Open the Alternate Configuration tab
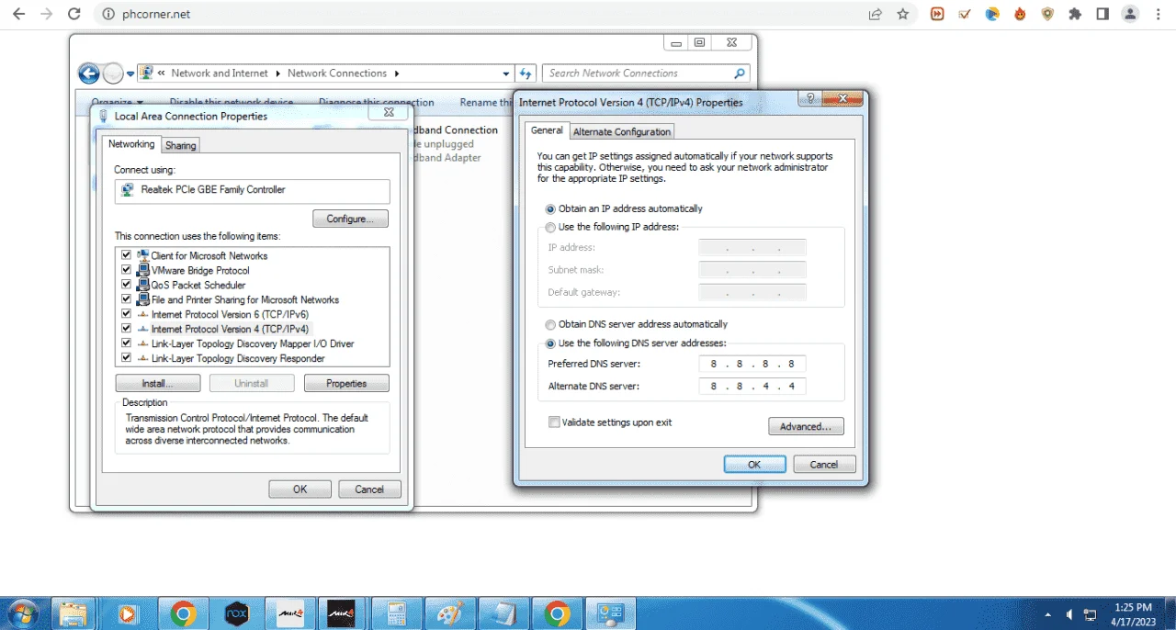The height and width of the screenshot is (630, 1176). 622,131
